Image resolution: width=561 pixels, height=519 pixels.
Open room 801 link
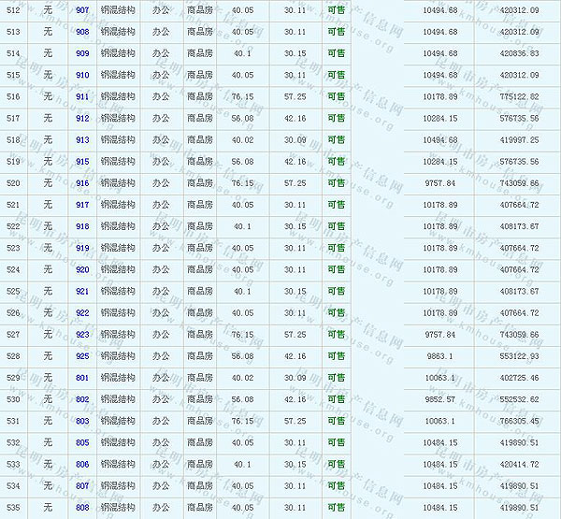coord(82,378)
